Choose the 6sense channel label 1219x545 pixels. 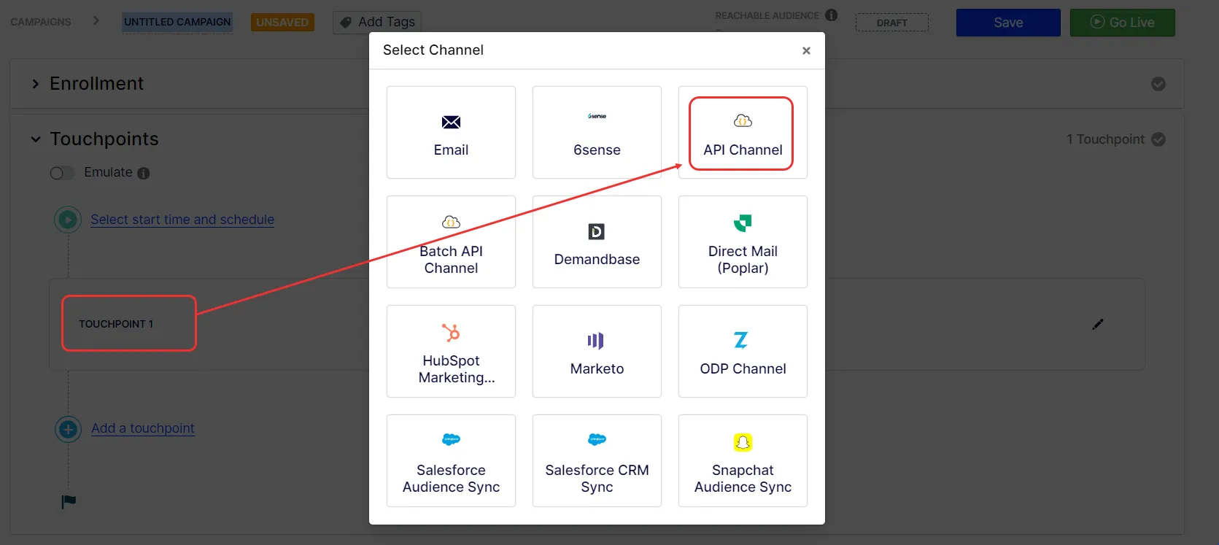597,150
